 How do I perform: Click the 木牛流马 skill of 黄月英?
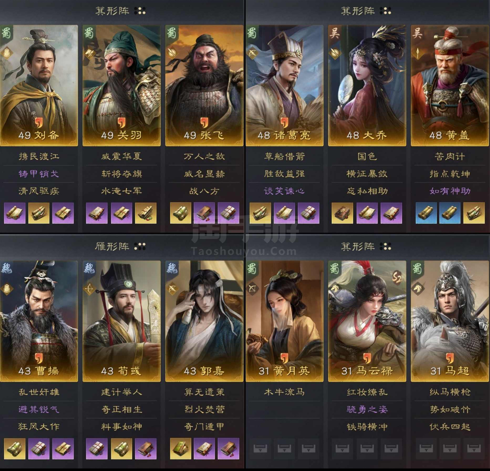(x=284, y=392)
